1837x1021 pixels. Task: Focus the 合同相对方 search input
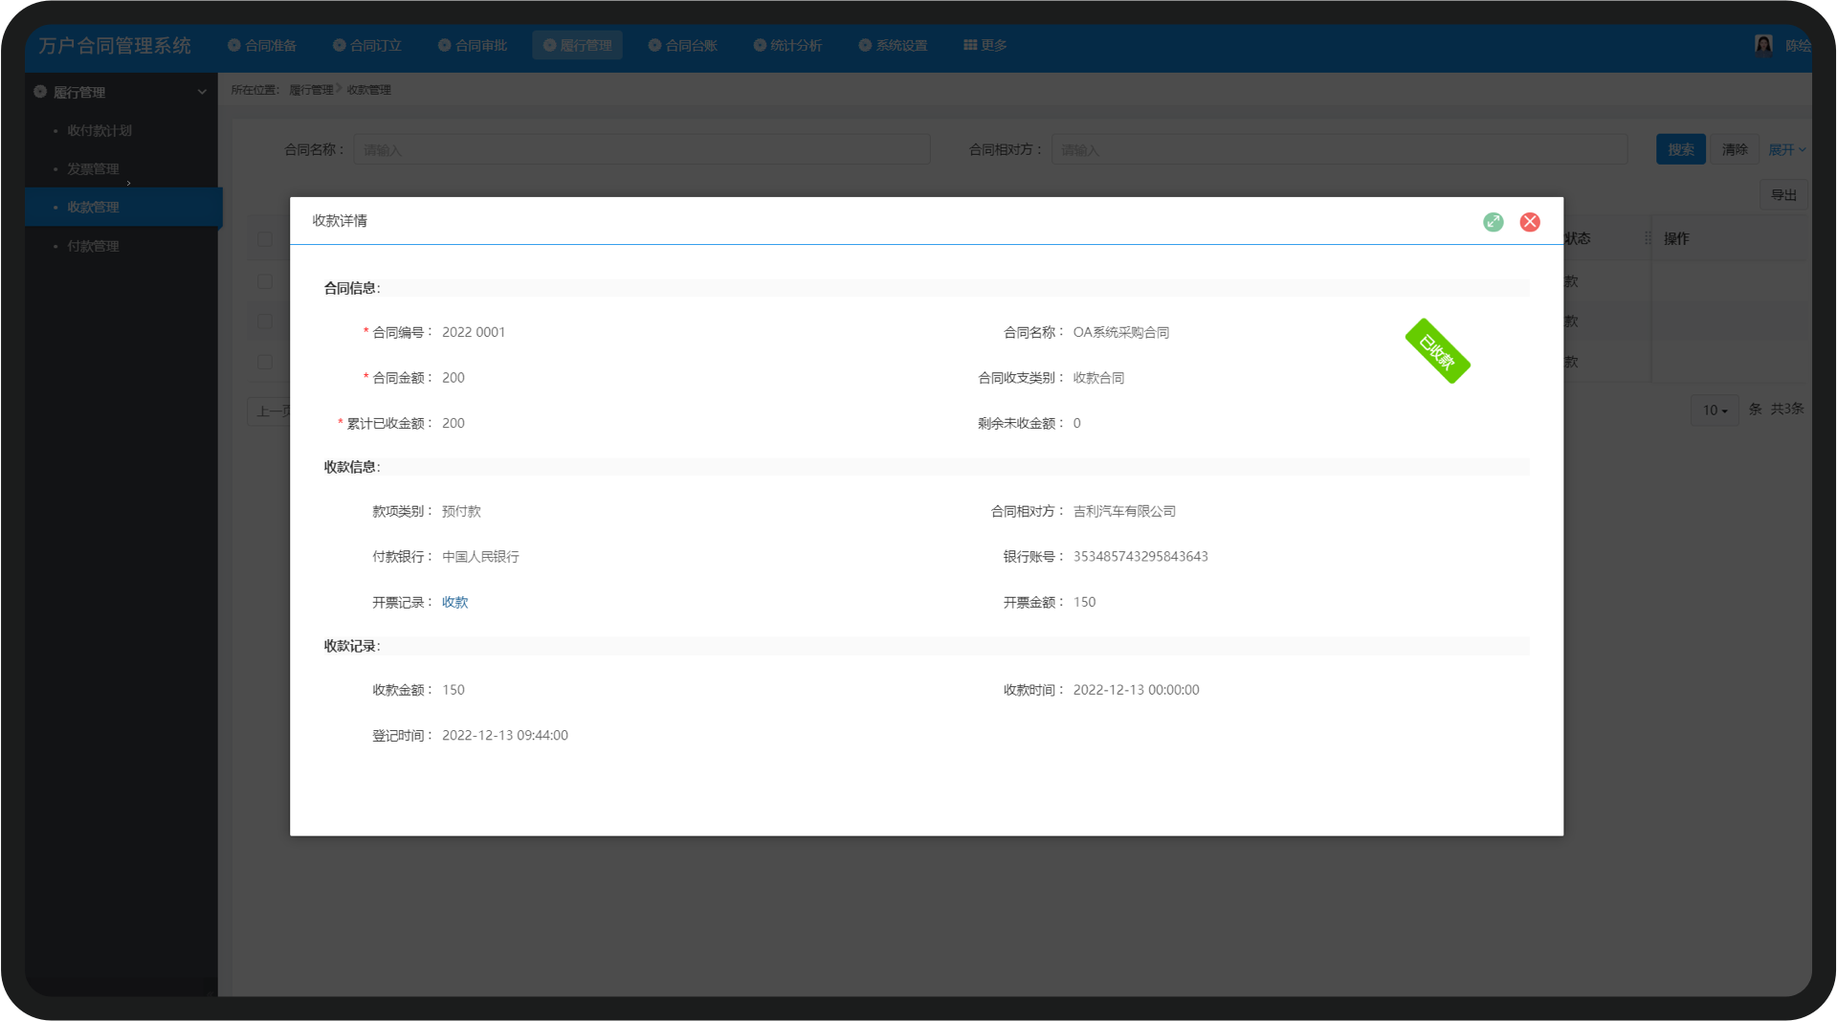[1339, 149]
